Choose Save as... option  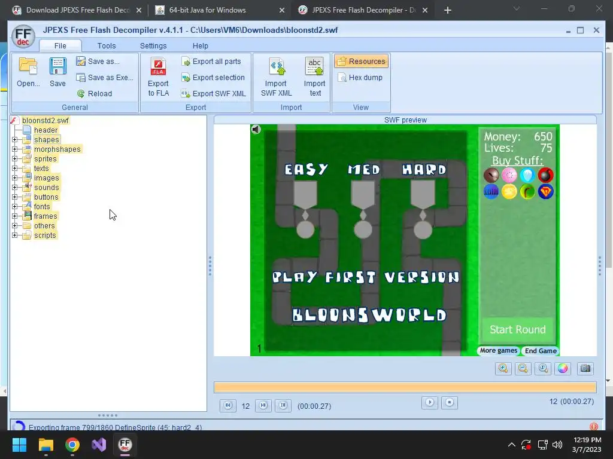(x=98, y=62)
